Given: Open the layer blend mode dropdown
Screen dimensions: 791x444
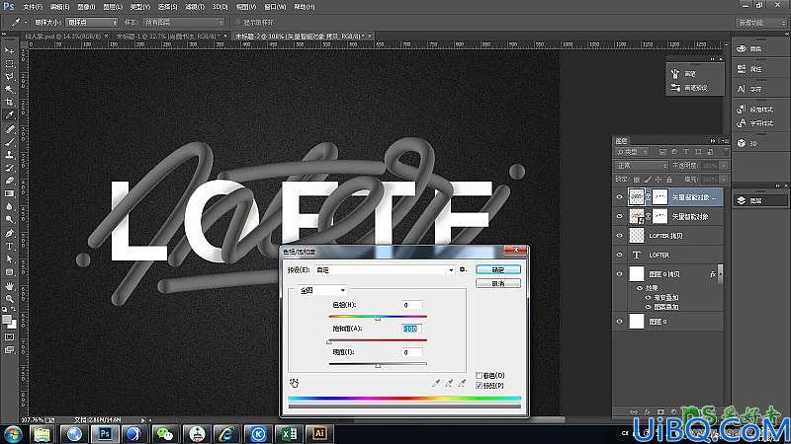Looking at the screenshot, I should pyautogui.click(x=641, y=166).
